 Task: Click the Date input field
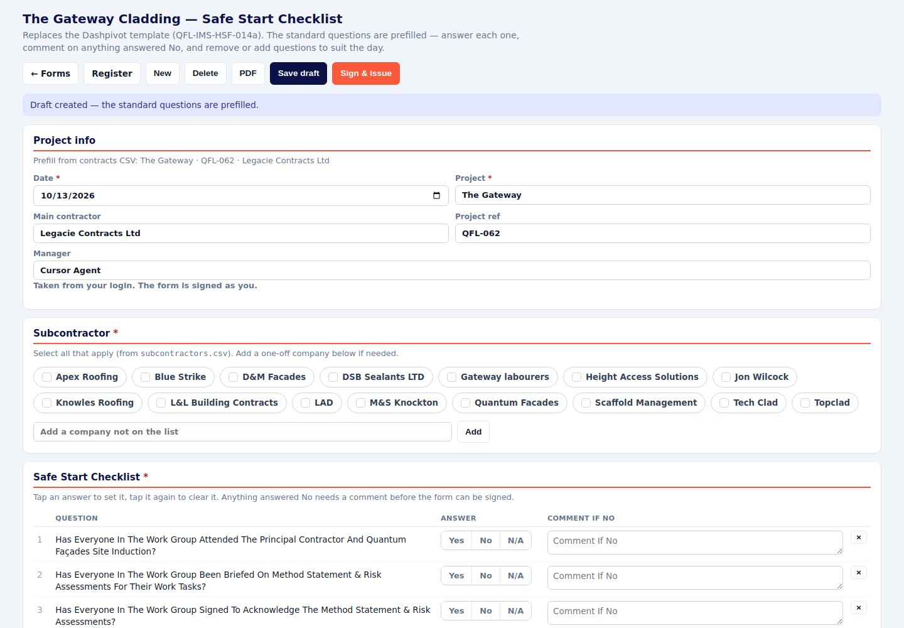(x=241, y=196)
